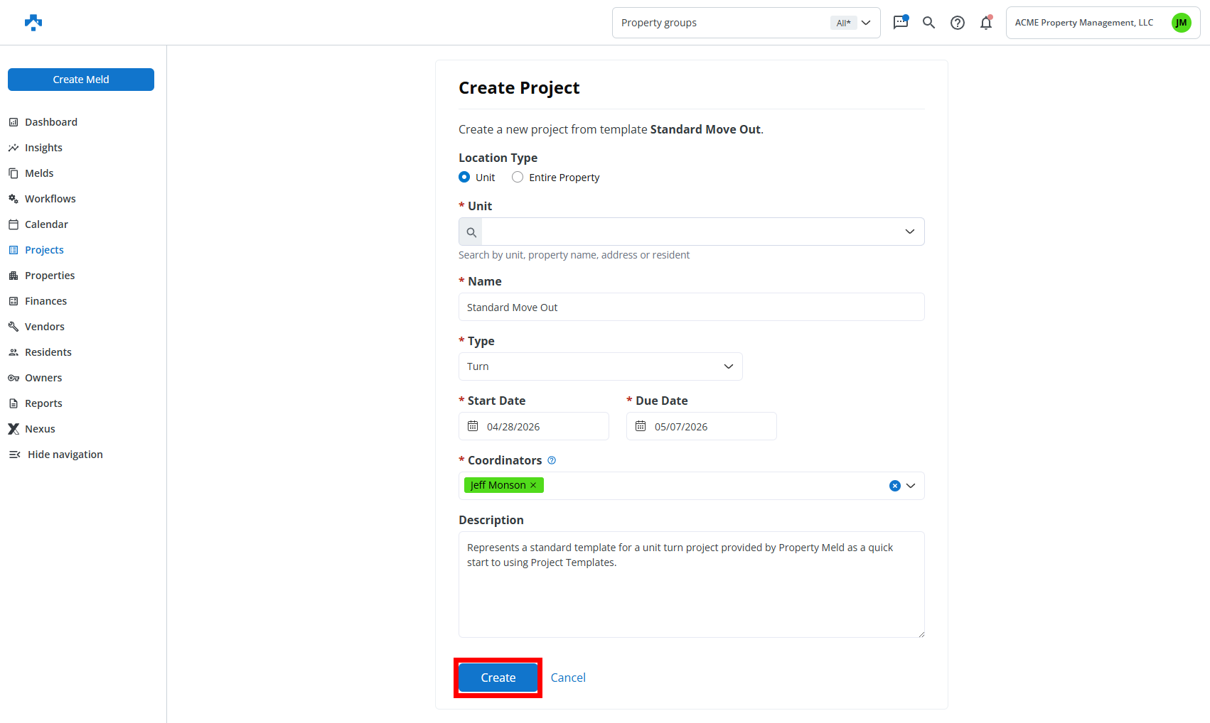Click the search magnifier icon in header

[x=928, y=23]
